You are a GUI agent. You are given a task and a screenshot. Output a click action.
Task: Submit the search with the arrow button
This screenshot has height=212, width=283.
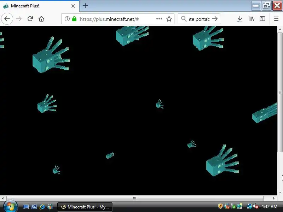215,19
